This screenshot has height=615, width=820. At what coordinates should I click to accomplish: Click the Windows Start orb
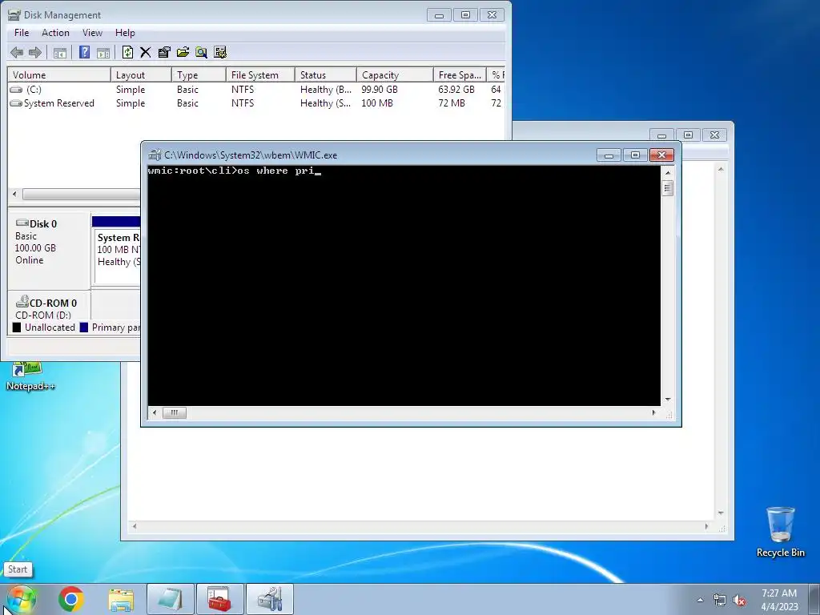pyautogui.click(x=20, y=600)
